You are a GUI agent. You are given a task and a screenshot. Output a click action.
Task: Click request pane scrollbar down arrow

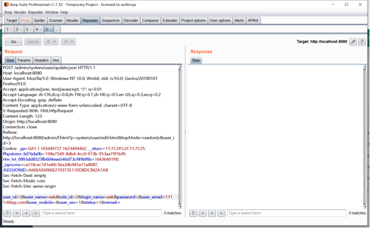[x=180, y=207]
